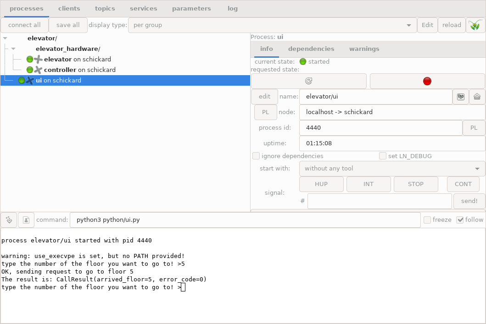Click the document icon button beside command label
This screenshot has width=486, height=324.
click(x=26, y=220)
